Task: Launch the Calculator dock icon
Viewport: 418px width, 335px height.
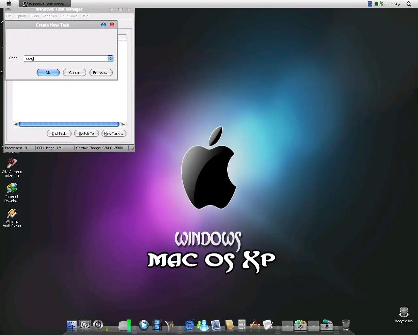Action: (x=242, y=325)
